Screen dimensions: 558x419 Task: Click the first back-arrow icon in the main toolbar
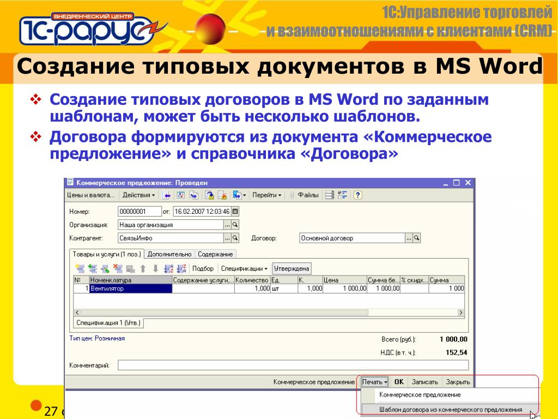pos(167,195)
